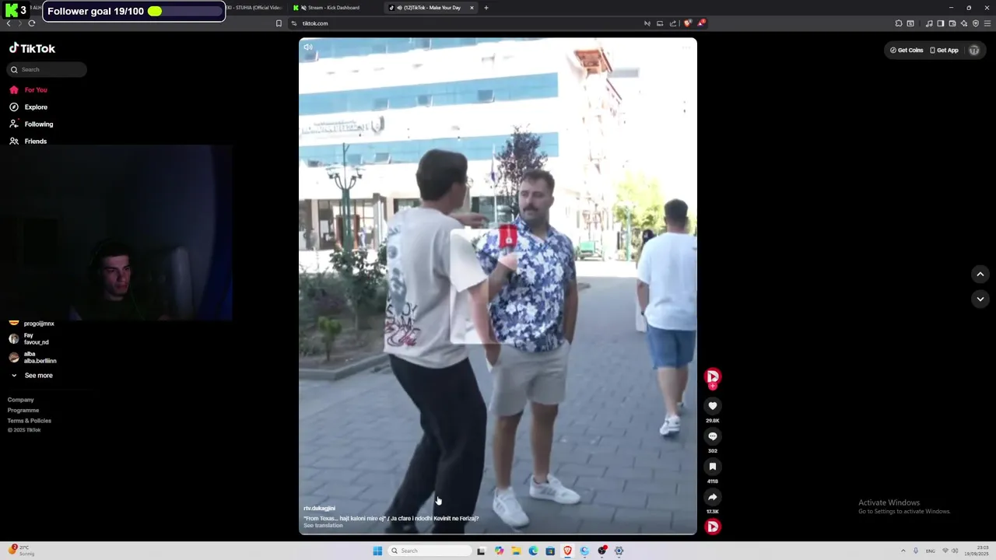Open Terms & Policies link
Image resolution: width=996 pixels, height=560 pixels.
pos(30,421)
